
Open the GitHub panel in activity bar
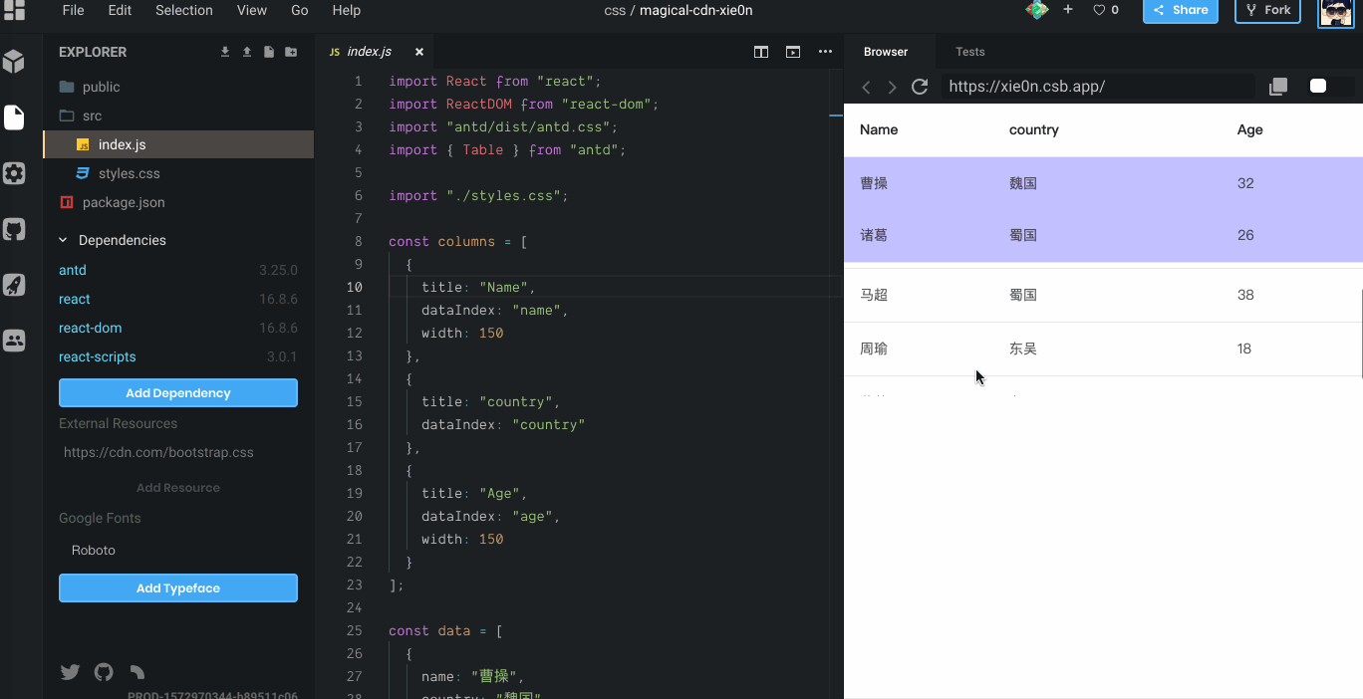tap(14, 229)
